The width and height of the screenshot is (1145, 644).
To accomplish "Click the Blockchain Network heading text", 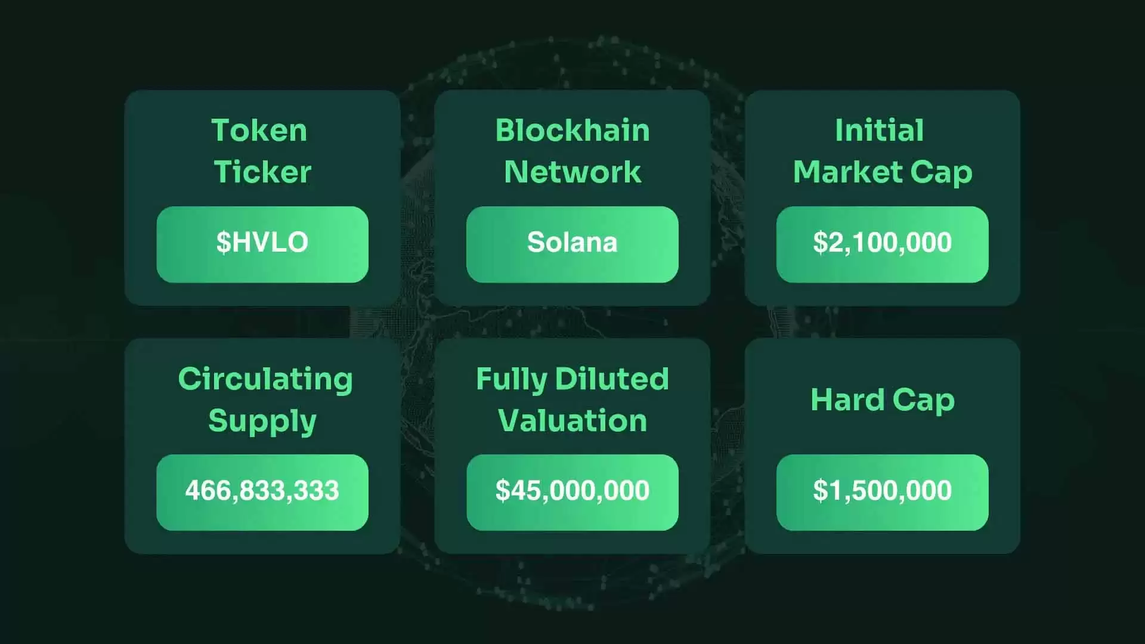I will point(572,151).
